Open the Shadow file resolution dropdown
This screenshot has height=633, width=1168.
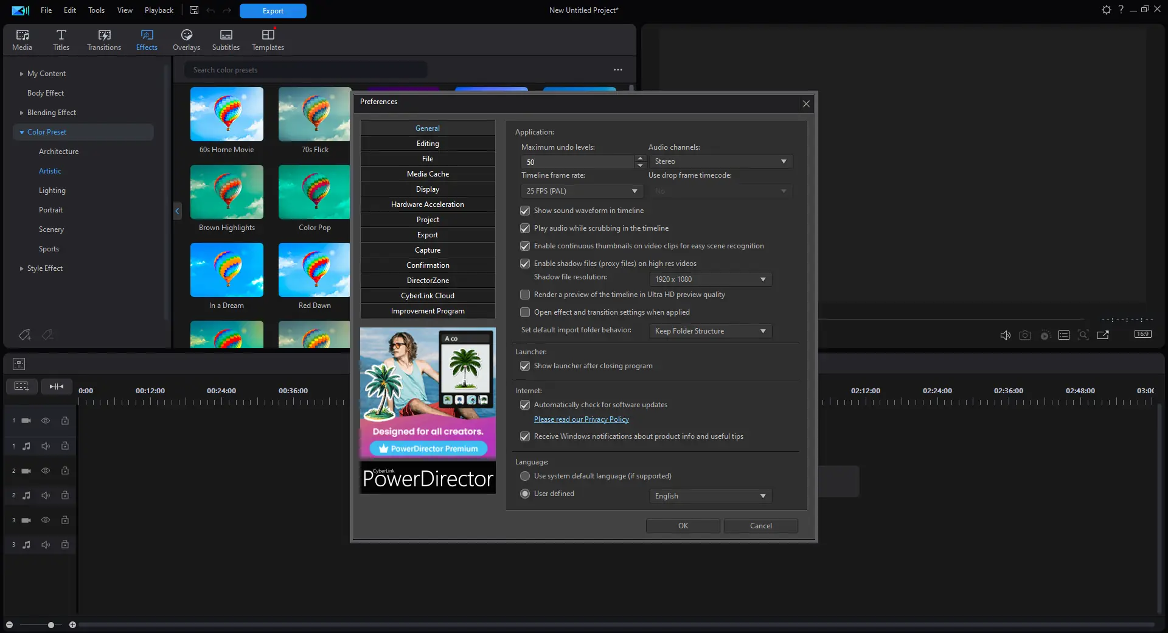pos(711,279)
